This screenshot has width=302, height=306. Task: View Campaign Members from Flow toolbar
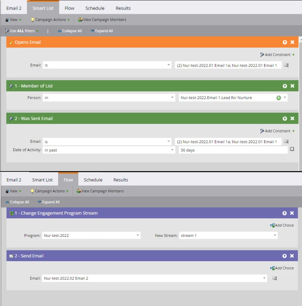pyautogui.click(x=100, y=191)
